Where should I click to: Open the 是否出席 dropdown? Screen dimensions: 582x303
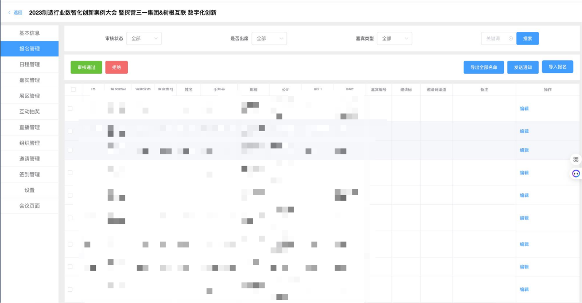click(269, 39)
